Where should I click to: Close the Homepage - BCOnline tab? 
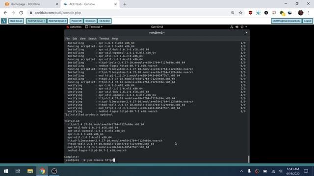coord(57,4)
